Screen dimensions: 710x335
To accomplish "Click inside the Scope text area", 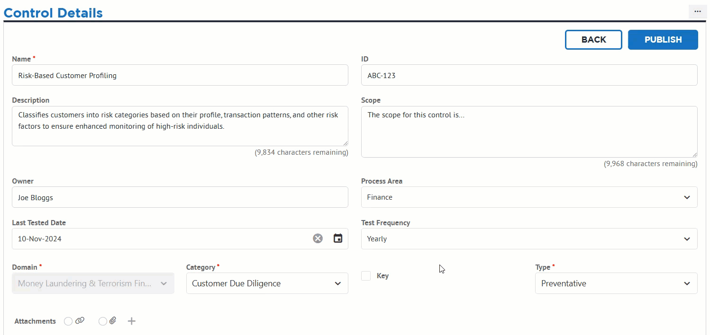I will pos(529,132).
